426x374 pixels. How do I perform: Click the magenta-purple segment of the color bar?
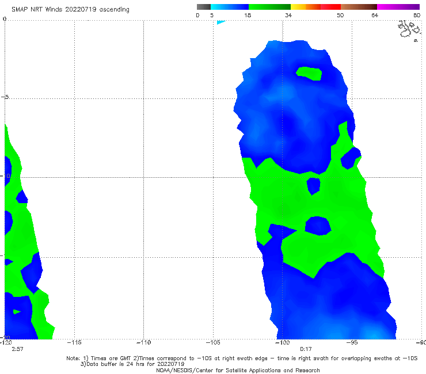(398, 7)
